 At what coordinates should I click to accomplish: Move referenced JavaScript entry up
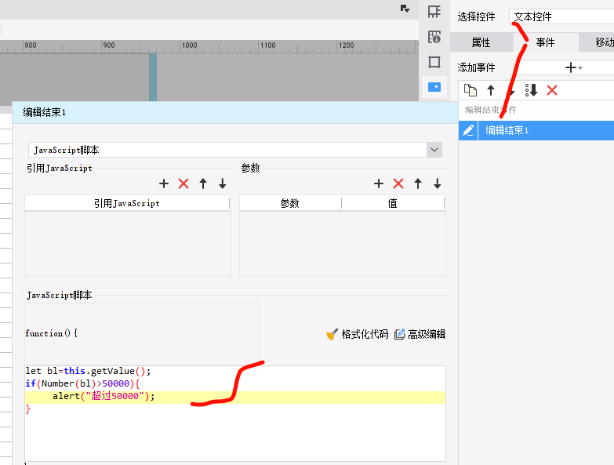tap(203, 183)
